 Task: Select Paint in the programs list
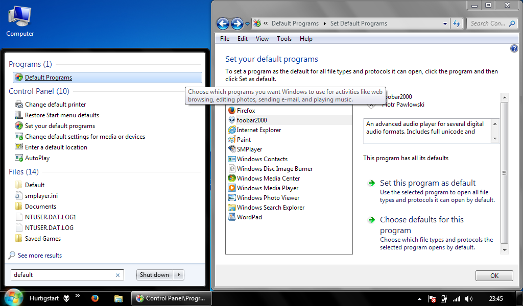(240, 140)
